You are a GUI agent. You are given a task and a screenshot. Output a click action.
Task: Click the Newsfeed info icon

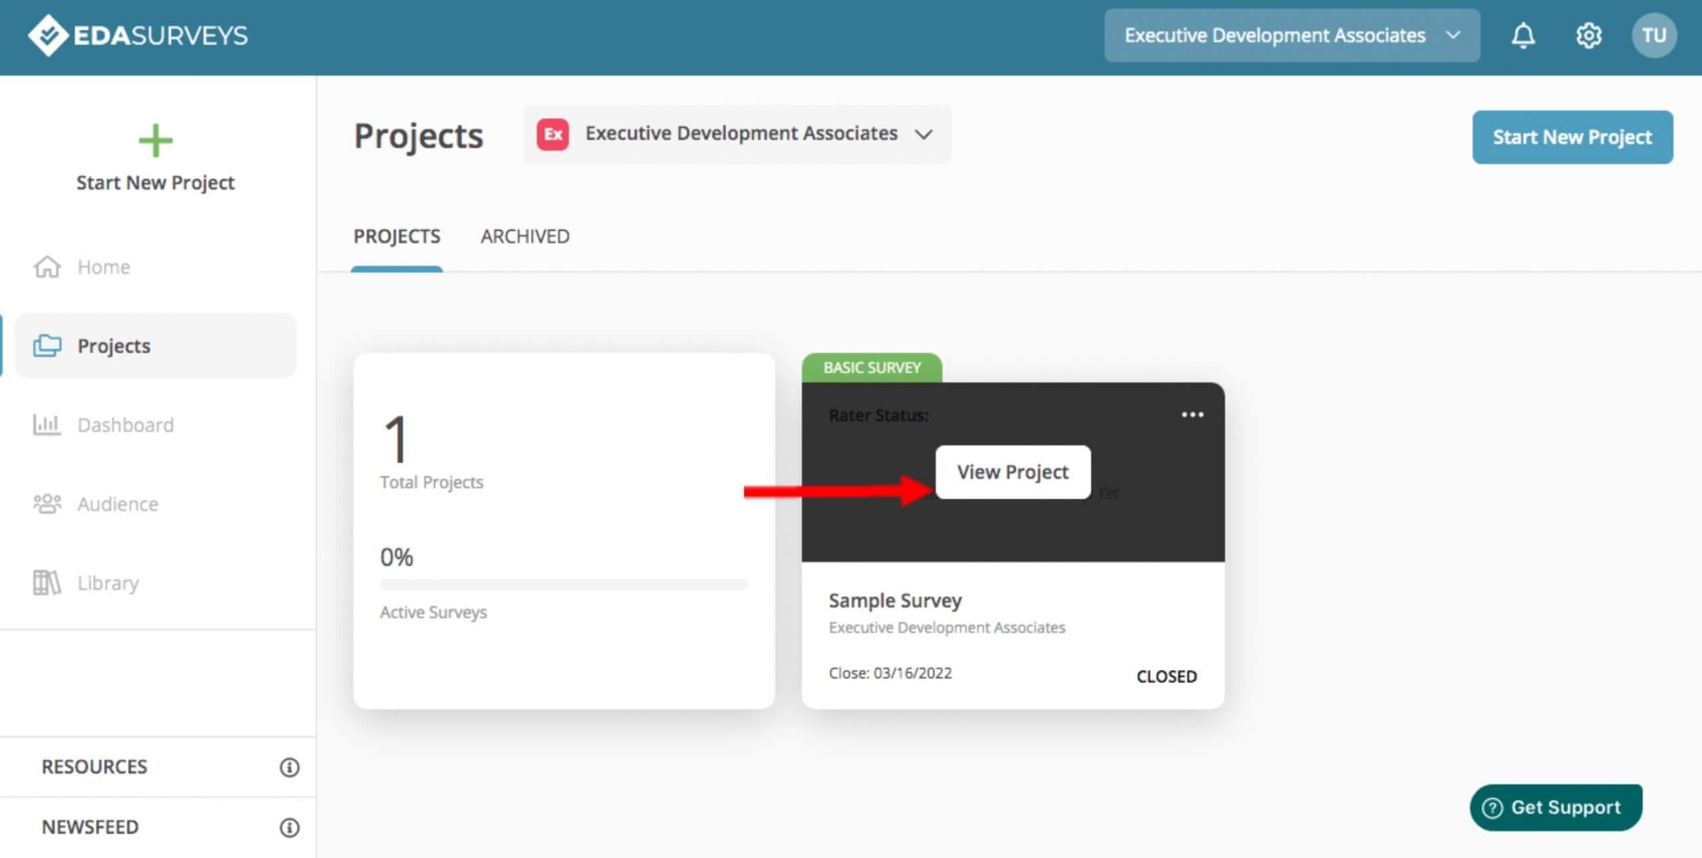point(289,827)
